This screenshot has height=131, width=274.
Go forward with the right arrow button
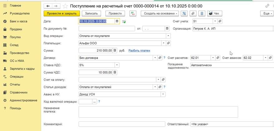(56, 6)
